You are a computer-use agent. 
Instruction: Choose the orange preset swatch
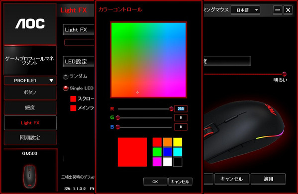168,142
